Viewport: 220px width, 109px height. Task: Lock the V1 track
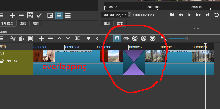point(2,61)
